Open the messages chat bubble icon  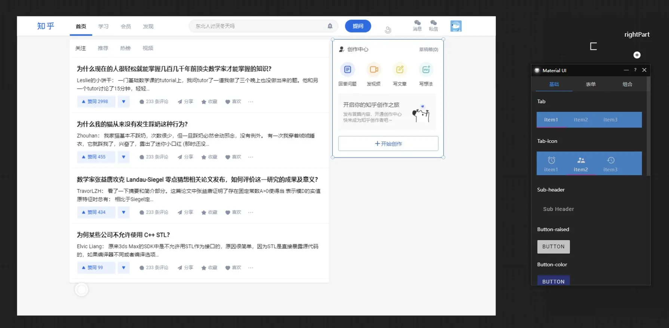coord(417,23)
